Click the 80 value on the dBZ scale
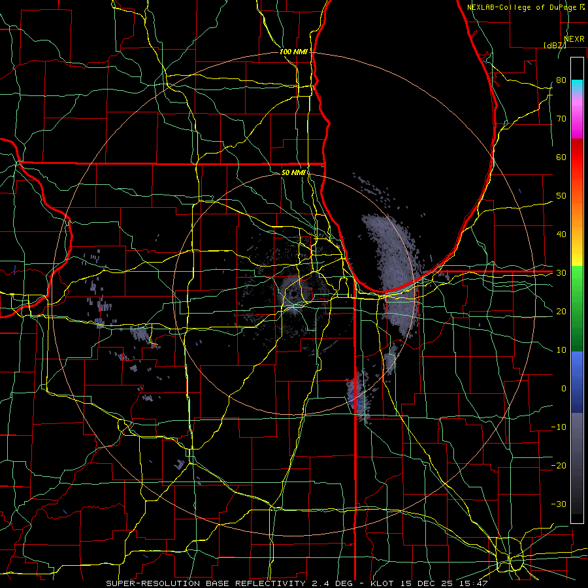This screenshot has height=588, width=588. 561,80
